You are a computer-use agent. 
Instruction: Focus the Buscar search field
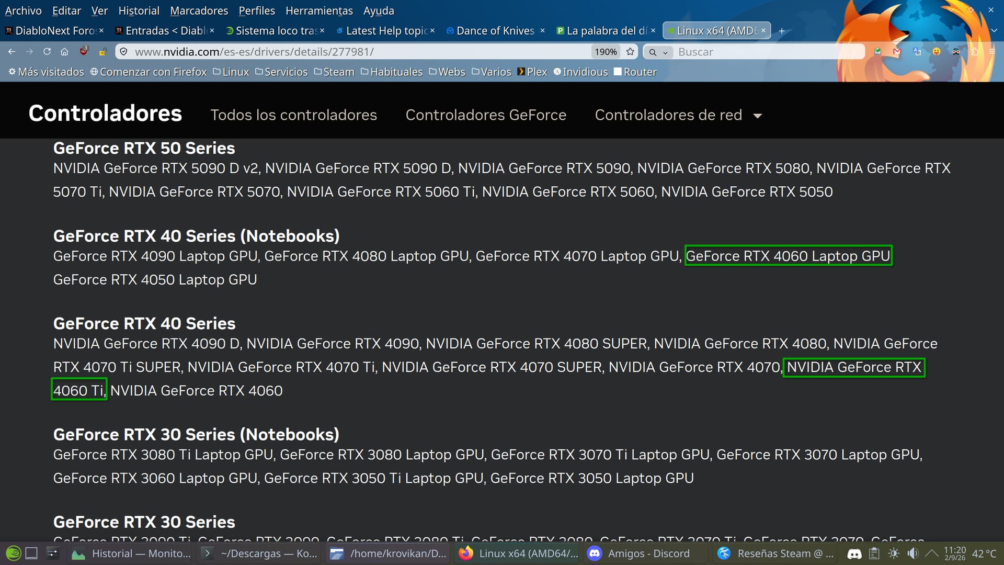(x=769, y=52)
